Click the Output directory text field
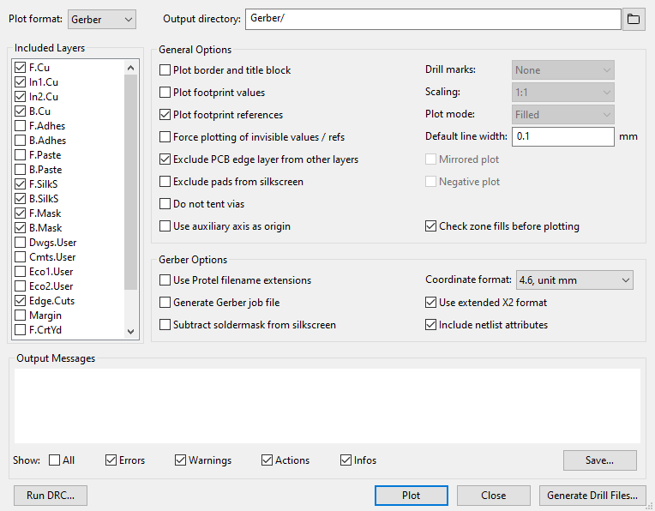The height and width of the screenshot is (511, 655). tap(433, 19)
